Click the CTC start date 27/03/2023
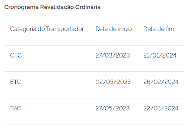191x129 pixels. click(x=113, y=55)
